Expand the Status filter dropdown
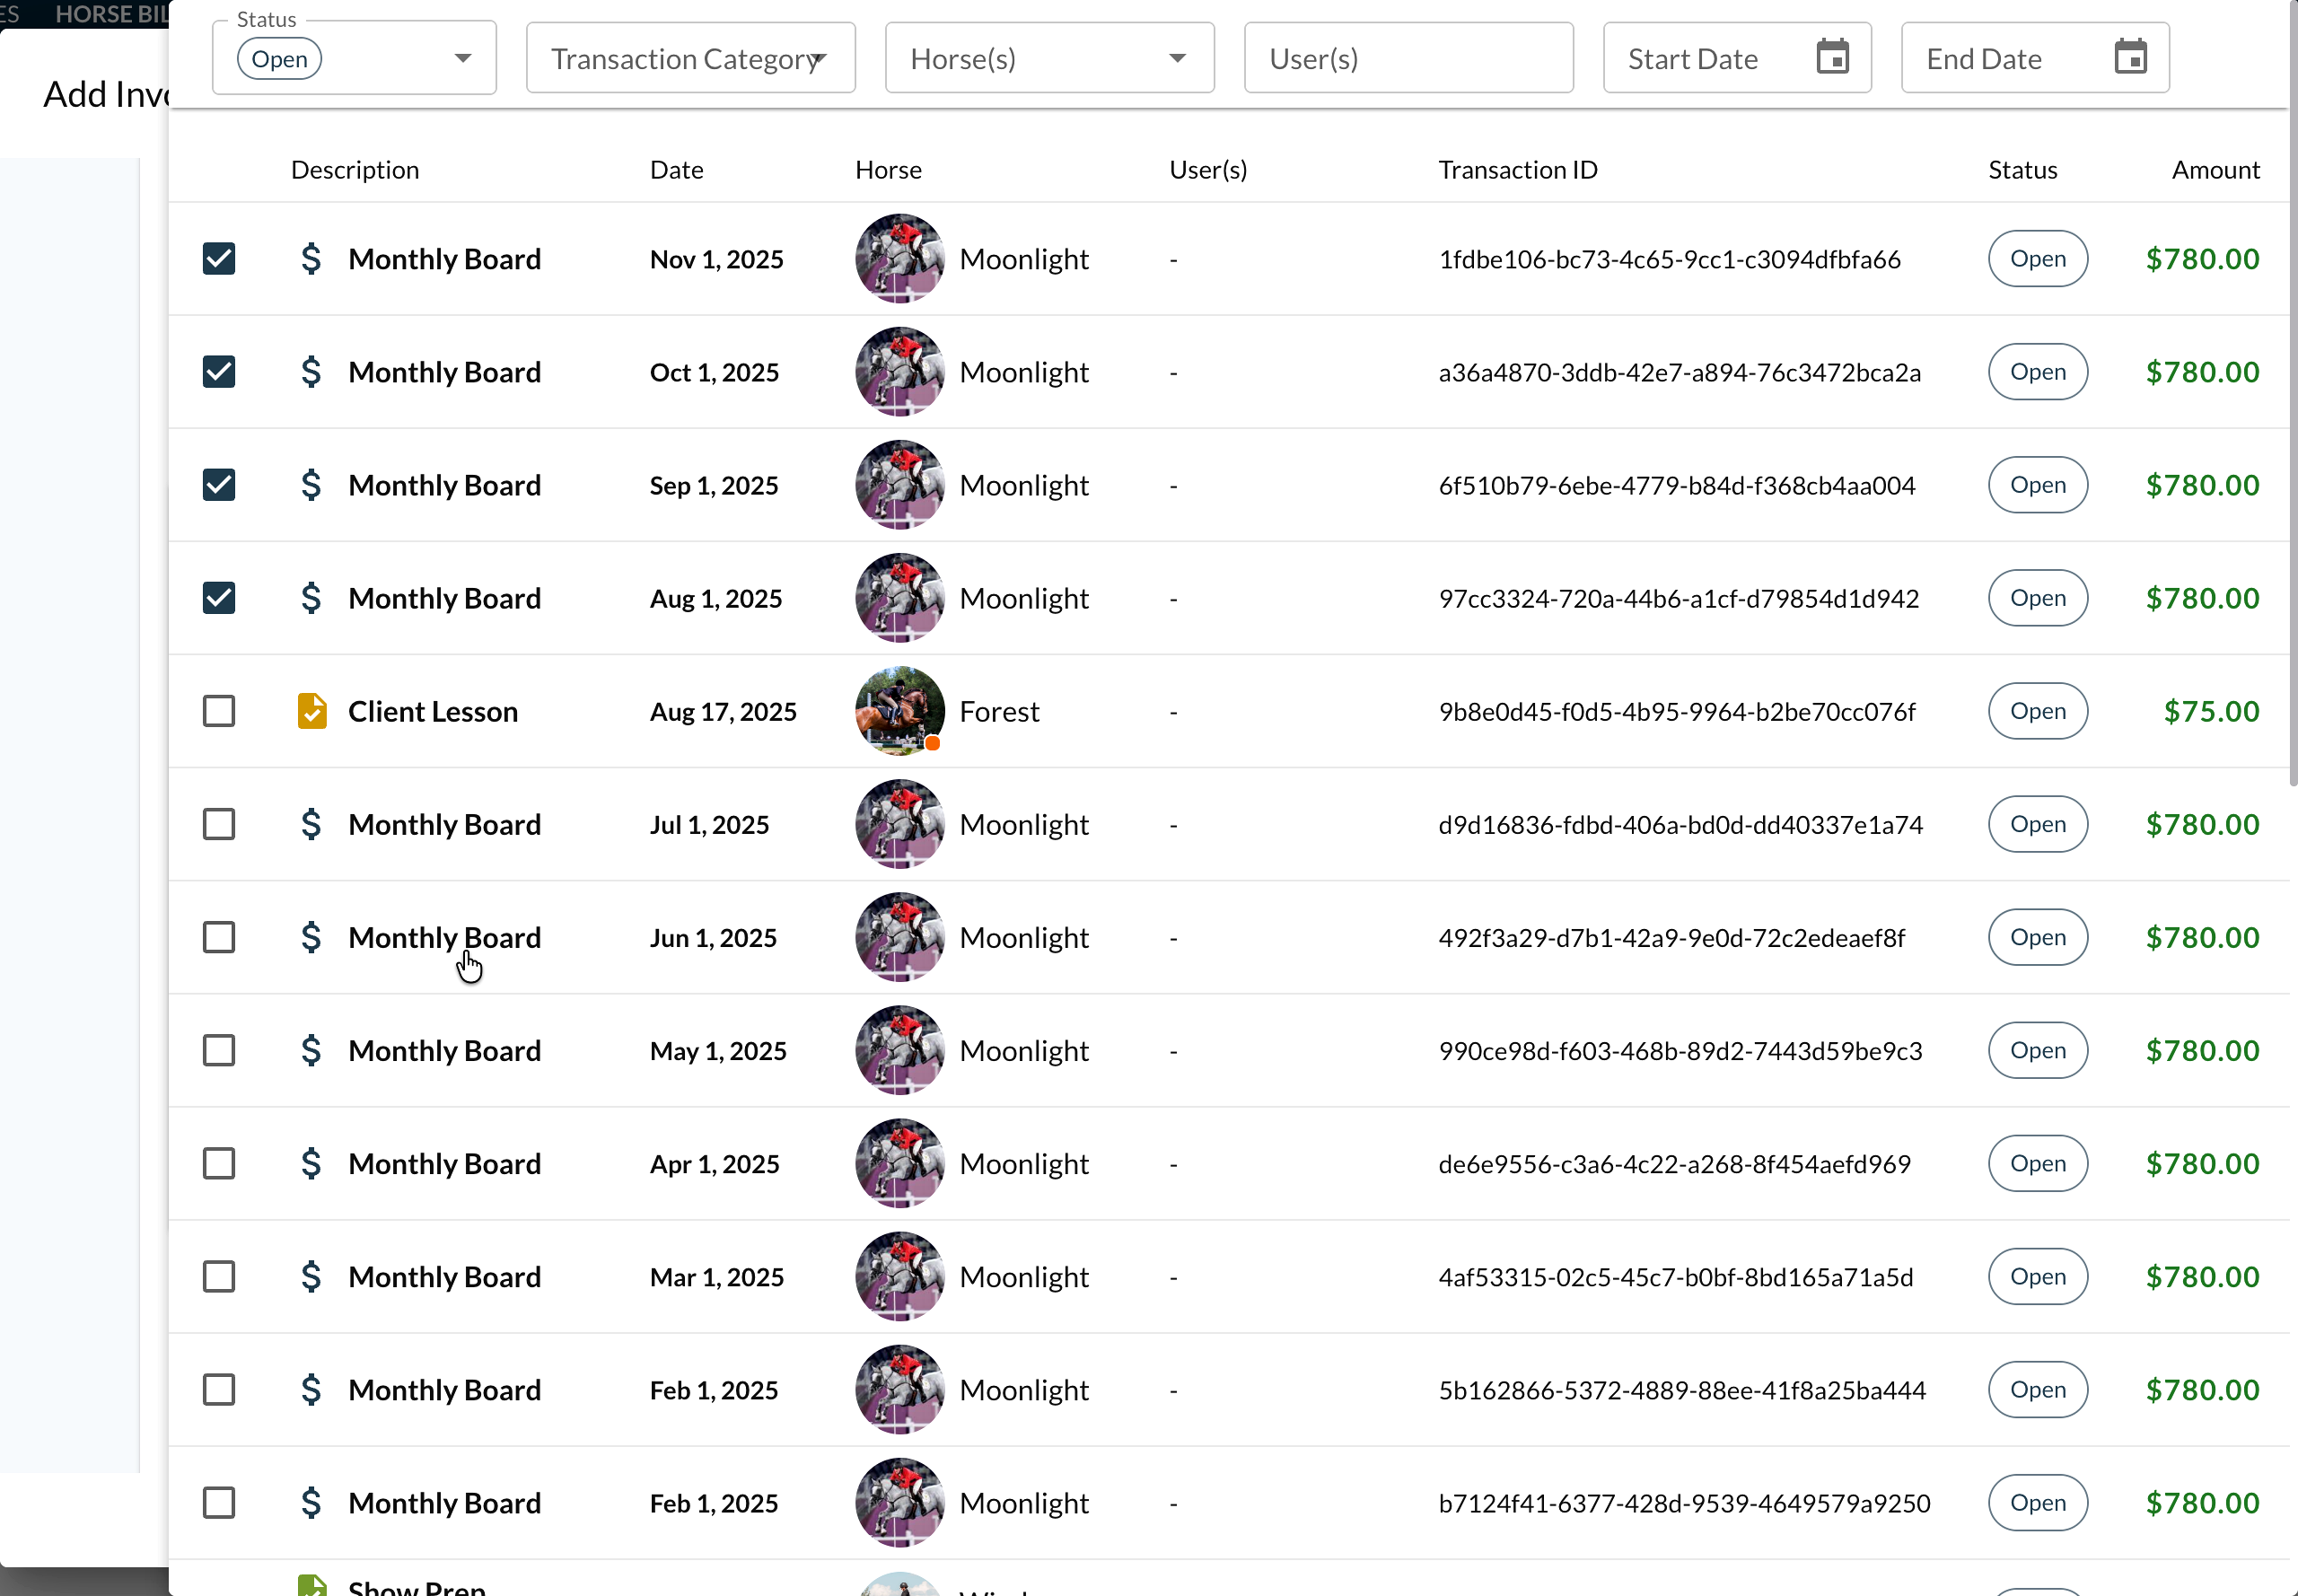This screenshot has height=1596, width=2298. pyautogui.click(x=462, y=58)
